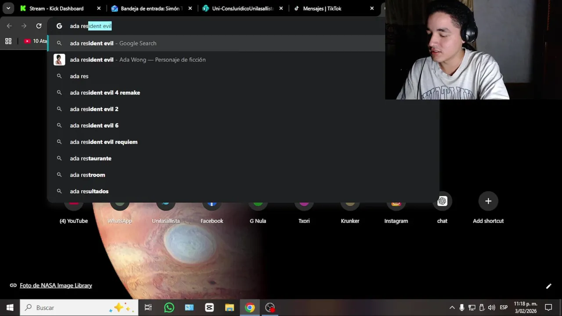Open CapCut from the taskbar

pyautogui.click(x=209, y=308)
